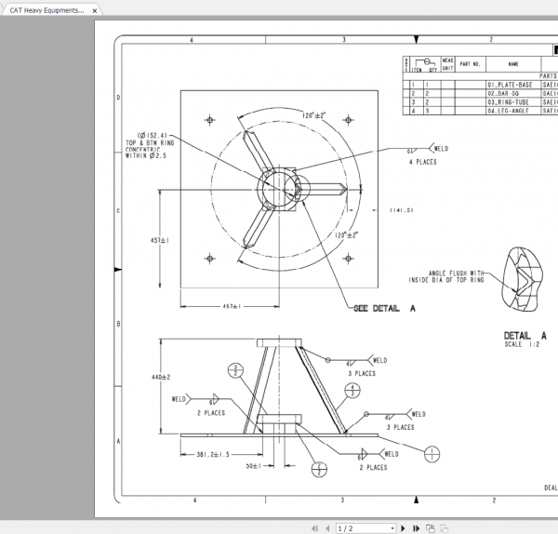Screen dimensions: 558x534
Task: Click the 4 PLACES weld note
Action: point(423,162)
